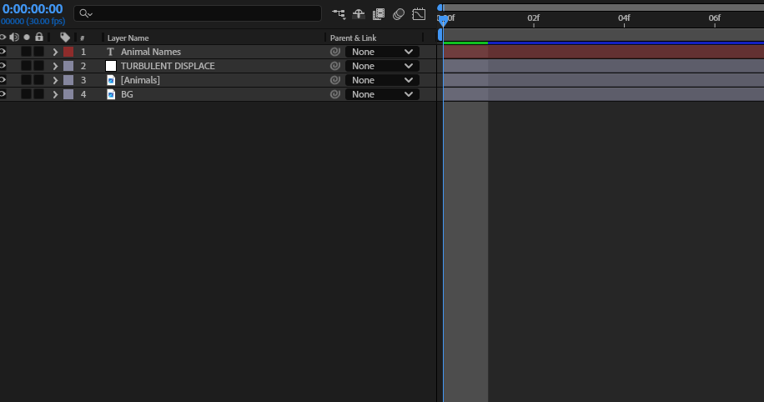Screen dimensions: 764x402
Task: Click the 06f mark on time ruler
Action: pyautogui.click(x=714, y=18)
